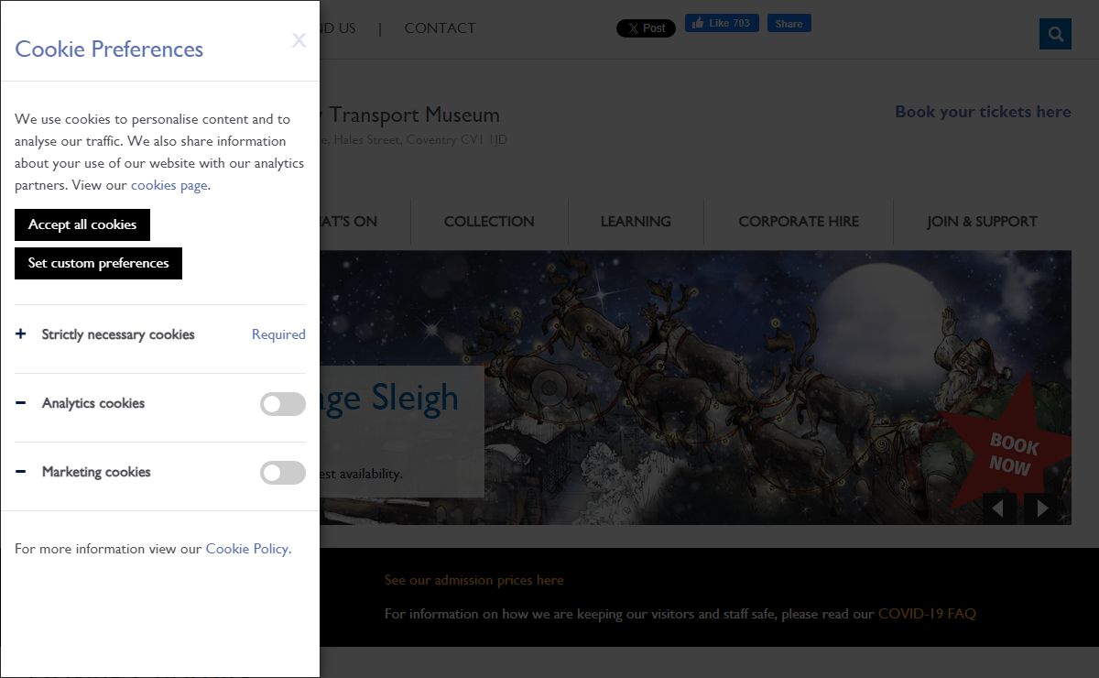1099x678 pixels.
Task: Open the cookies page link
Action: coord(169,185)
